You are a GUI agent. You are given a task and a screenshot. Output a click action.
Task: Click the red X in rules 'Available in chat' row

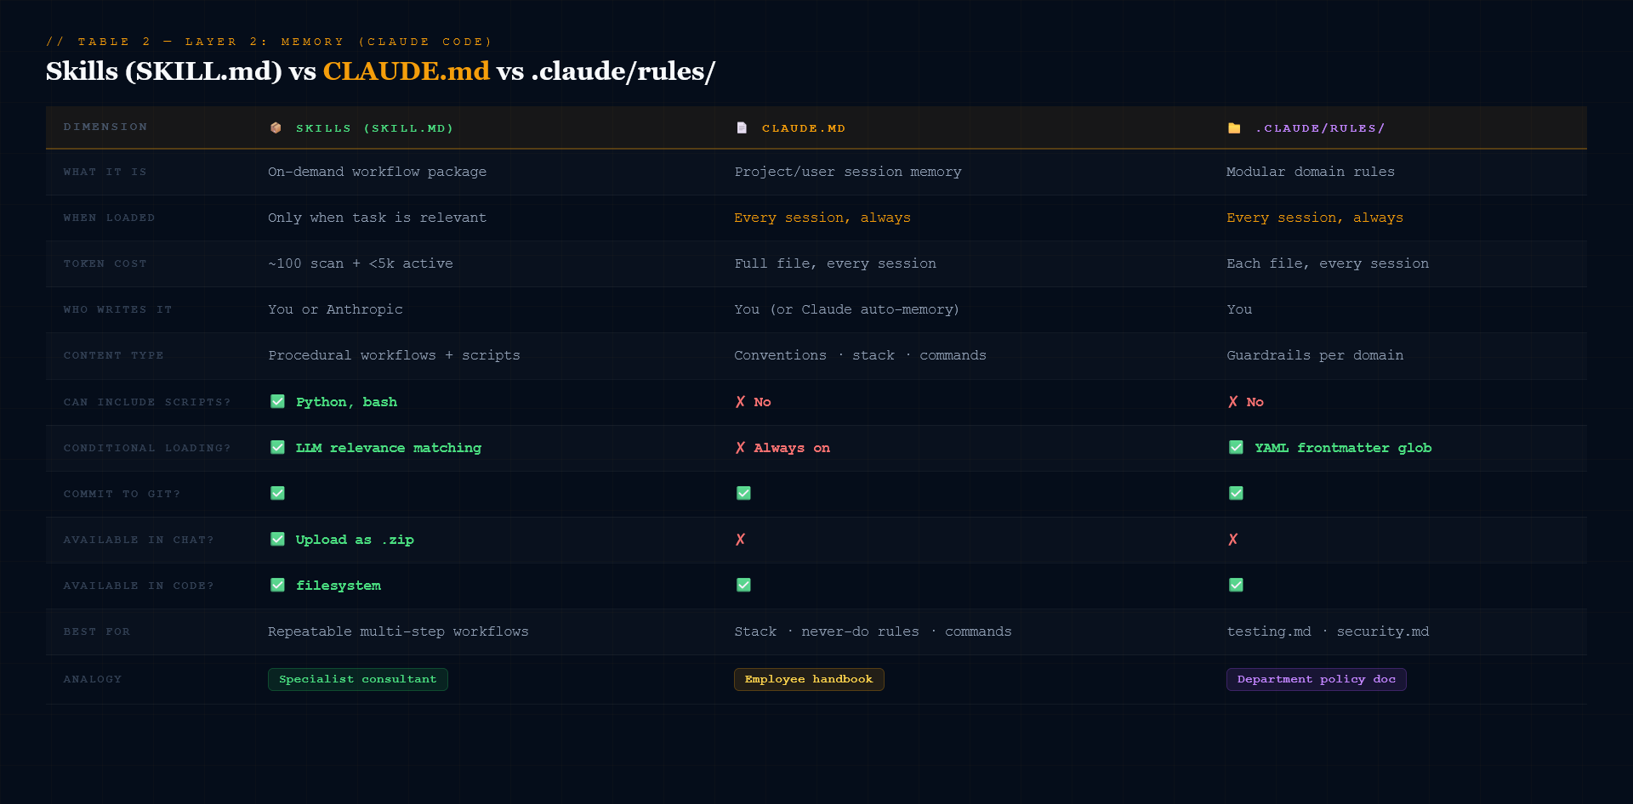1233,540
